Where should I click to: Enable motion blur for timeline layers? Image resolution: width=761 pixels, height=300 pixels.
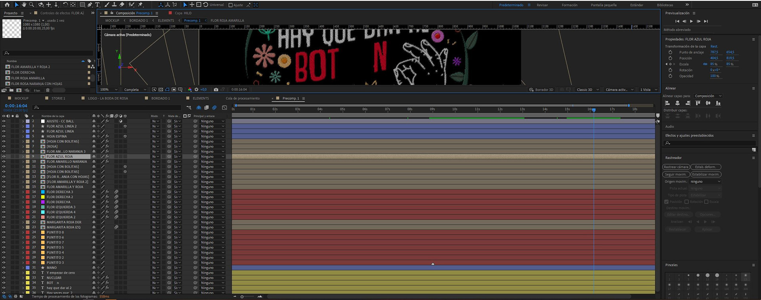pyautogui.click(x=214, y=107)
